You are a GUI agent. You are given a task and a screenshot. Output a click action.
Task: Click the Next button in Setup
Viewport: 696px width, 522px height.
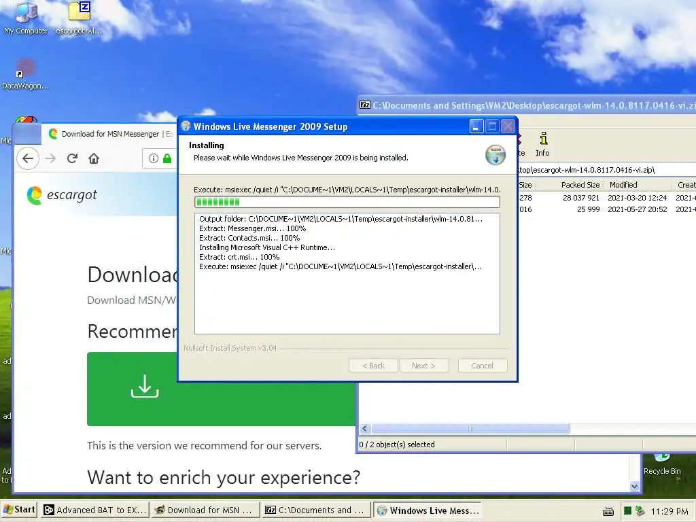point(423,366)
